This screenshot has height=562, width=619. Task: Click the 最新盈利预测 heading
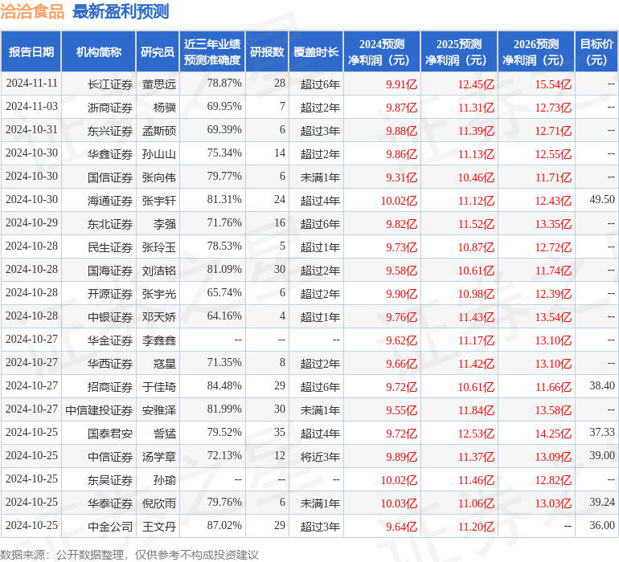pyautogui.click(x=121, y=11)
